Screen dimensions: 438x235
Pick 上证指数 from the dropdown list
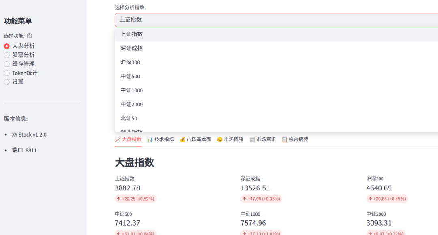(132, 34)
